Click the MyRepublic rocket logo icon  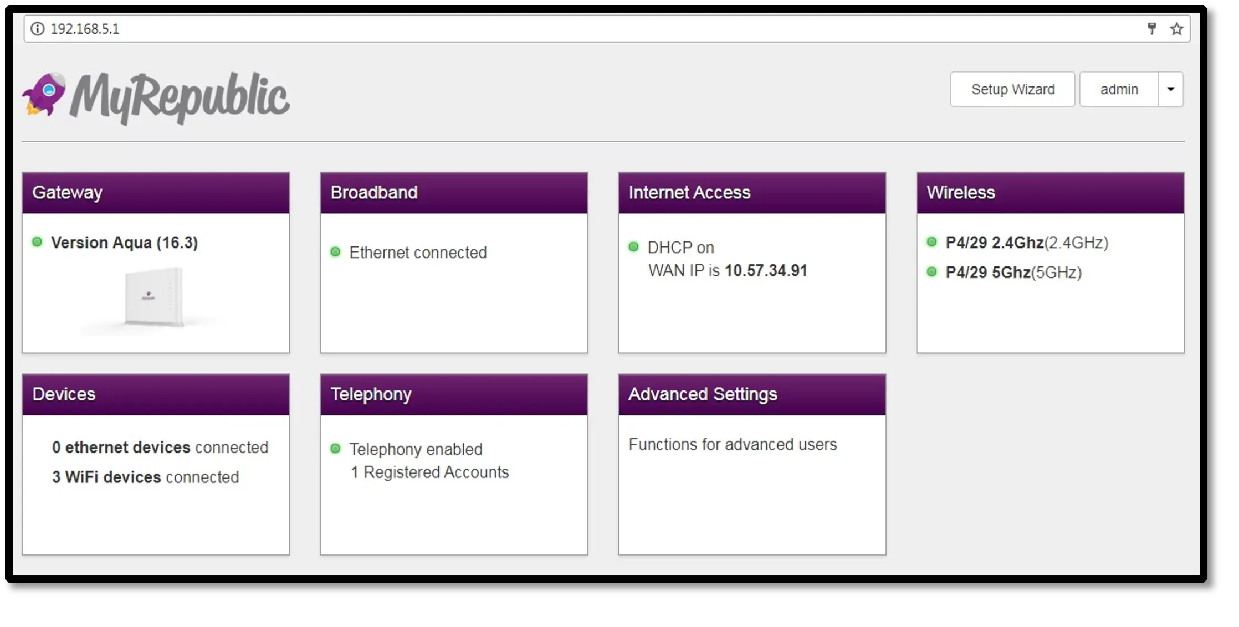coord(44,95)
